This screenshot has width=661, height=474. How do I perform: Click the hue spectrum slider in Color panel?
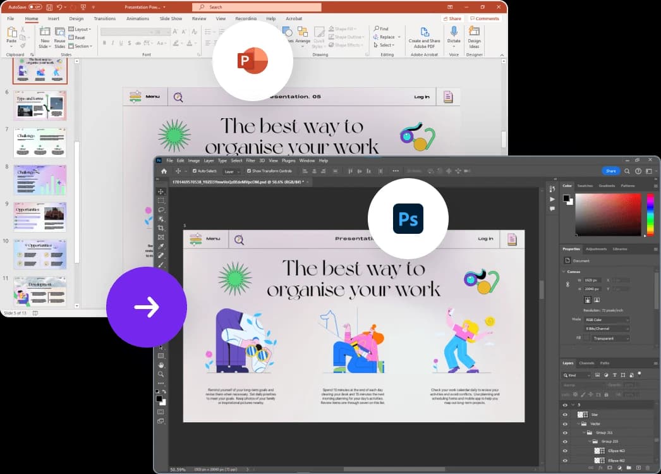tap(650, 215)
